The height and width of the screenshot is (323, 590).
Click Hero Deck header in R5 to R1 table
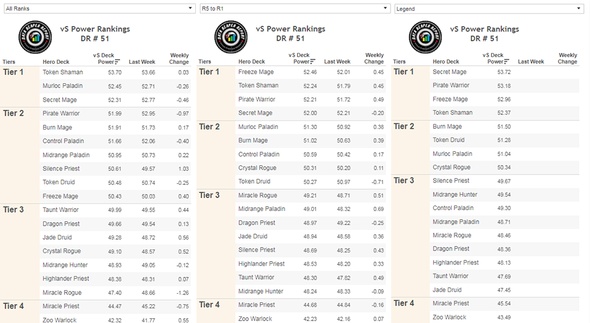pyautogui.click(x=251, y=61)
